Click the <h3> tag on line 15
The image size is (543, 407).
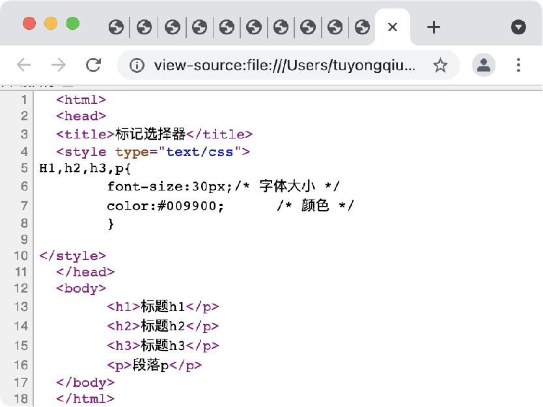pos(124,345)
